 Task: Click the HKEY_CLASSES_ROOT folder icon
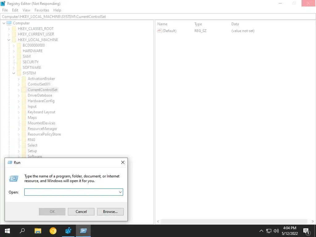pyautogui.click(x=14, y=29)
